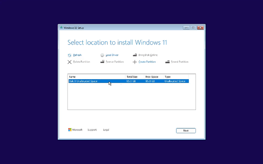Open the Support link
This screenshot has height=164, width=263.
92,130
